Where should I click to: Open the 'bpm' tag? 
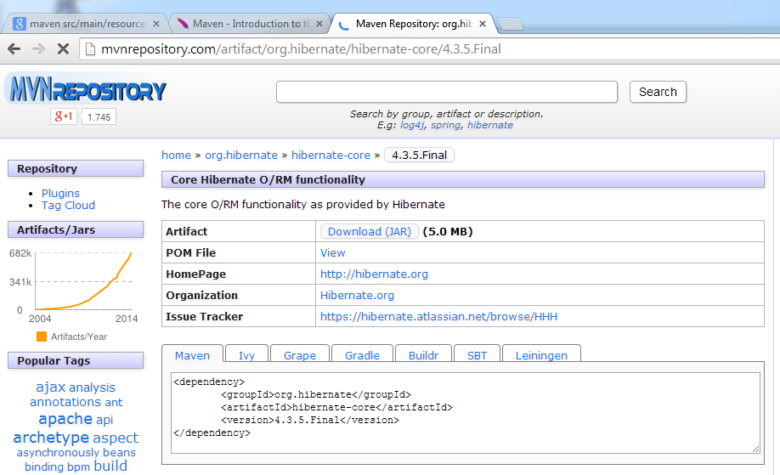coord(79,467)
